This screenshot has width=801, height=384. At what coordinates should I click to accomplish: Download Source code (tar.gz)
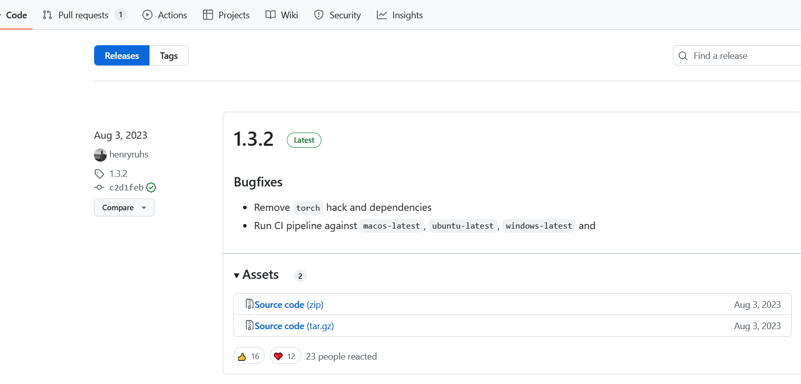pyautogui.click(x=294, y=326)
